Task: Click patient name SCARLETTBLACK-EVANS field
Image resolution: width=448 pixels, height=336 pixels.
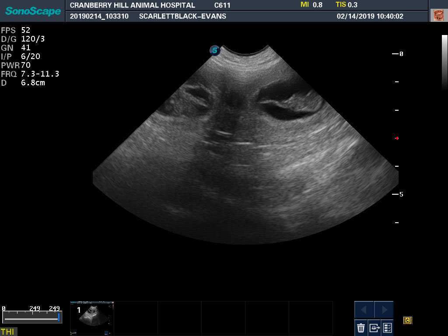Action: 182,16
